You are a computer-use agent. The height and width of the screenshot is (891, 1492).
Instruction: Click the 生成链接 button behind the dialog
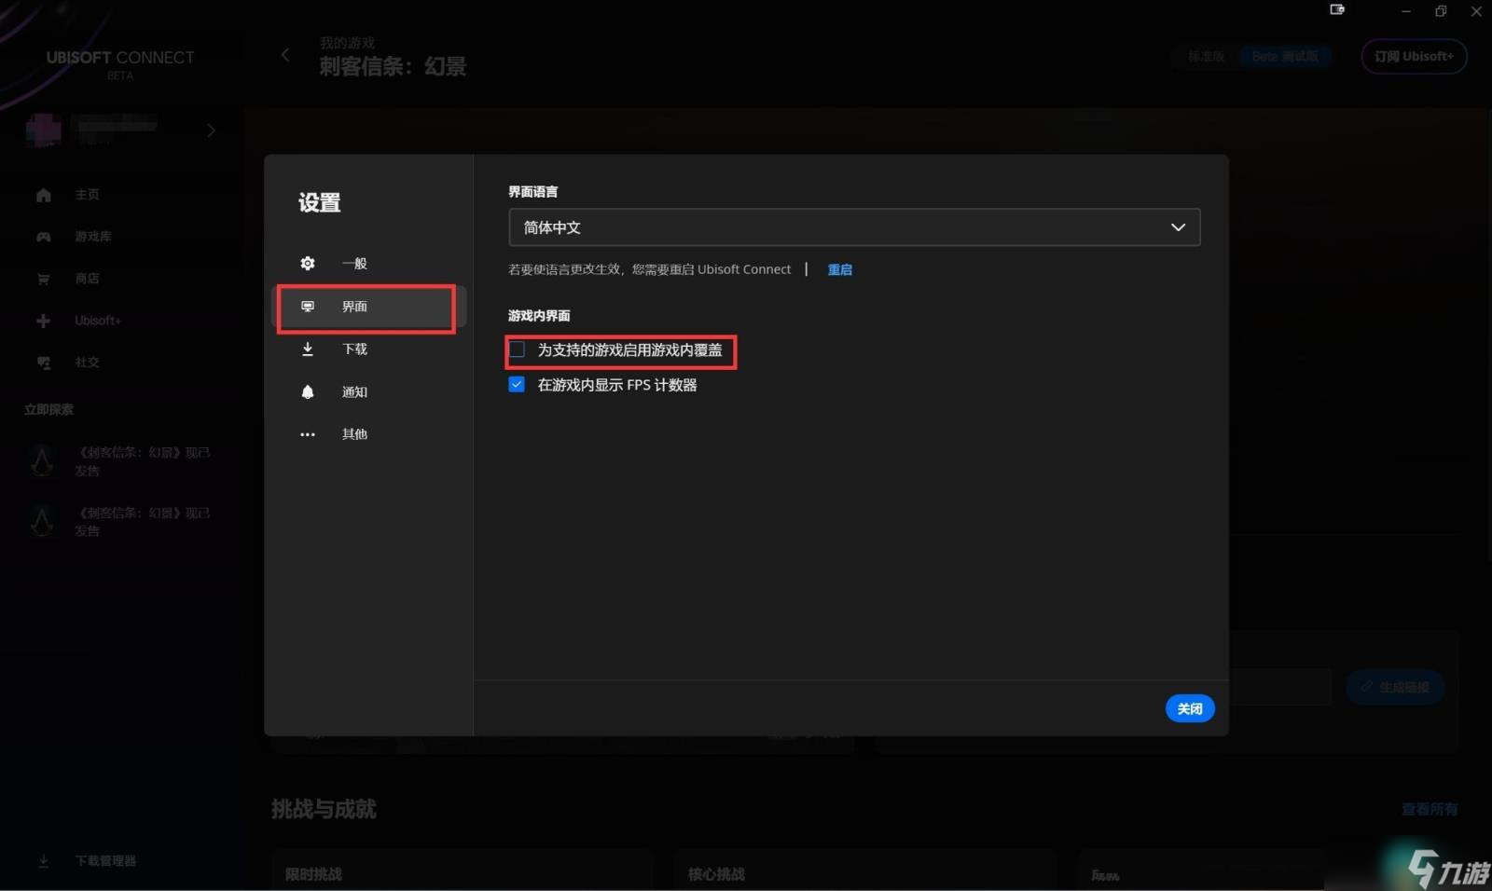(1395, 687)
